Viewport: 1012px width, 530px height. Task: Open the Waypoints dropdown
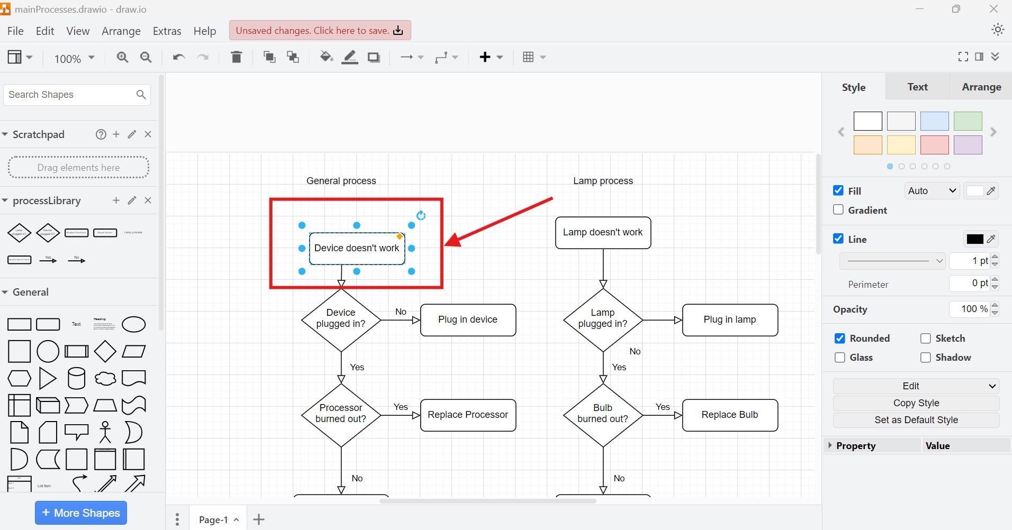coord(456,57)
